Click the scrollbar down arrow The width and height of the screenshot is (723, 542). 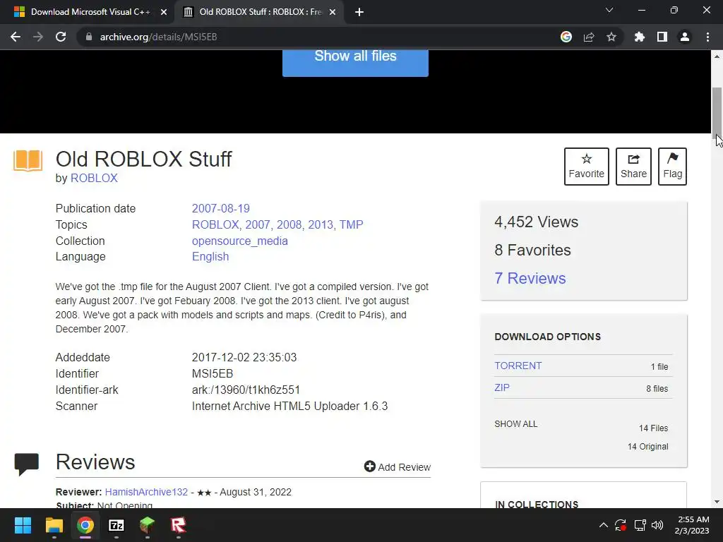(717, 502)
